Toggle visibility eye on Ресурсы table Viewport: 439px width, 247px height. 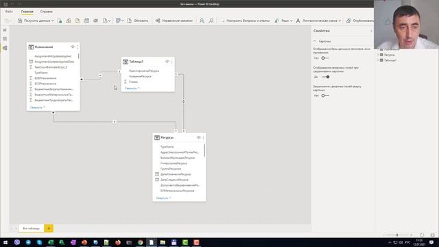(x=198, y=137)
